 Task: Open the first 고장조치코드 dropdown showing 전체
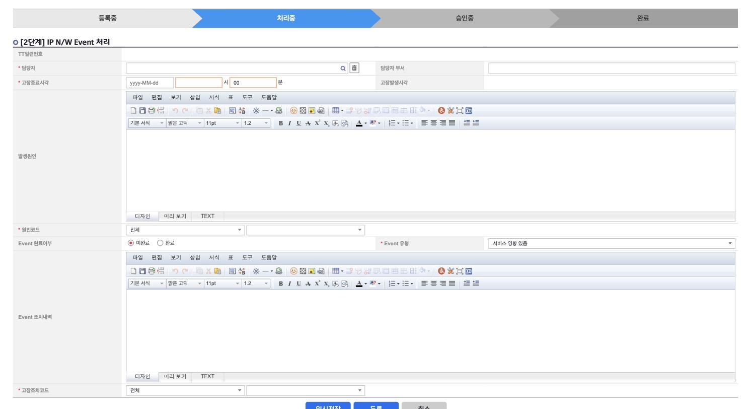[185, 390]
